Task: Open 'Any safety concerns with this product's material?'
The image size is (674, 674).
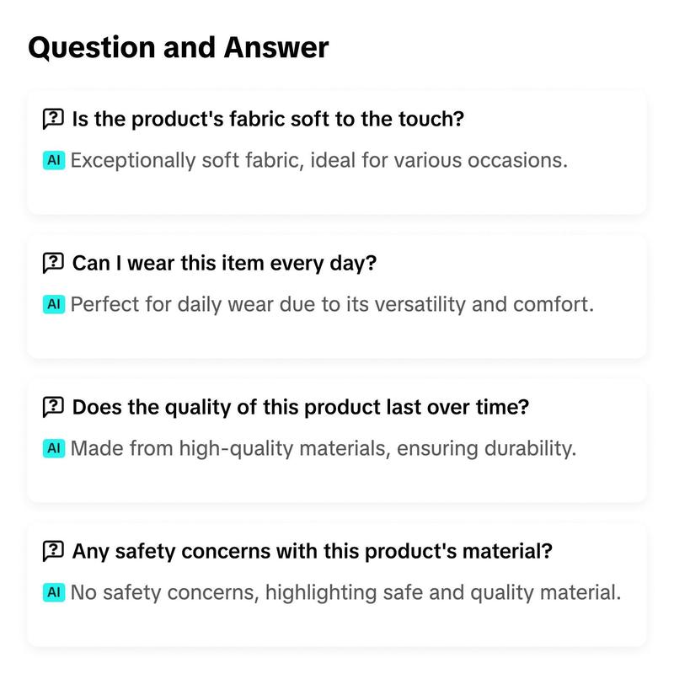Action: click(312, 551)
